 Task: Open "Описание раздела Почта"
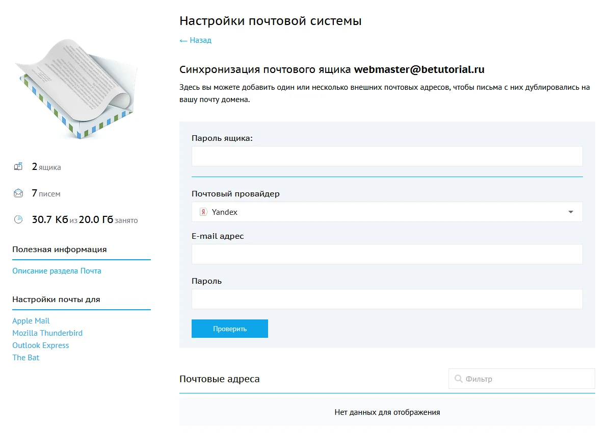tap(57, 270)
